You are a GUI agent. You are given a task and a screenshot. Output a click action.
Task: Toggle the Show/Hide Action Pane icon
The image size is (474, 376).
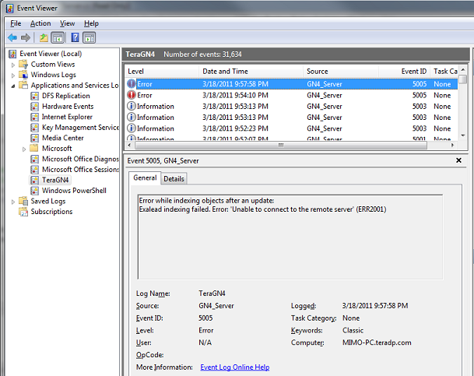(90, 38)
